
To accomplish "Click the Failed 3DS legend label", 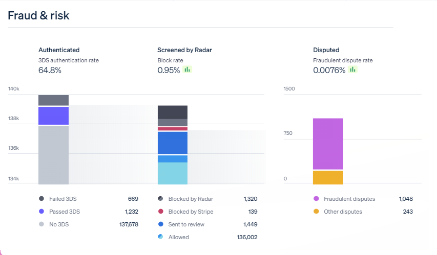I will coord(63,199).
